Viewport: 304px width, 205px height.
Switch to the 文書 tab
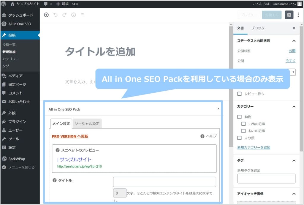(240, 28)
